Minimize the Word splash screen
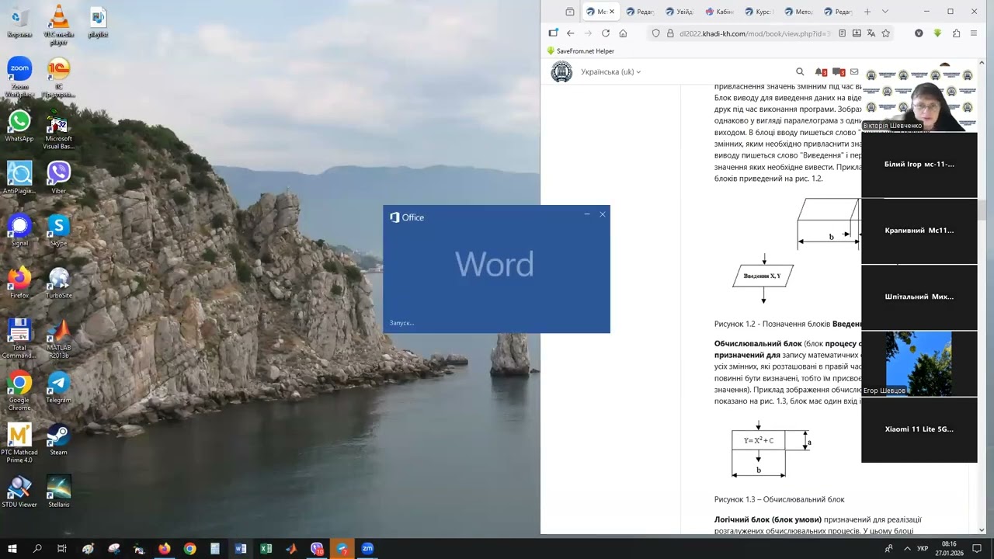 coord(587,214)
